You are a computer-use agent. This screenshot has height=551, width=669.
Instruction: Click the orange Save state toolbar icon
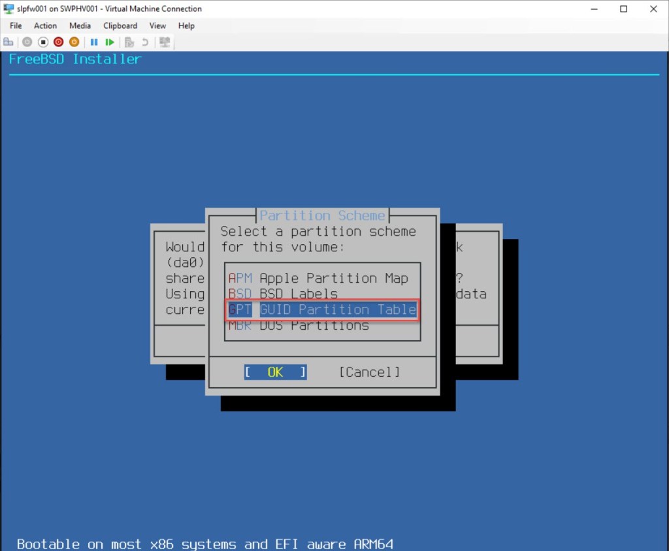coord(74,42)
